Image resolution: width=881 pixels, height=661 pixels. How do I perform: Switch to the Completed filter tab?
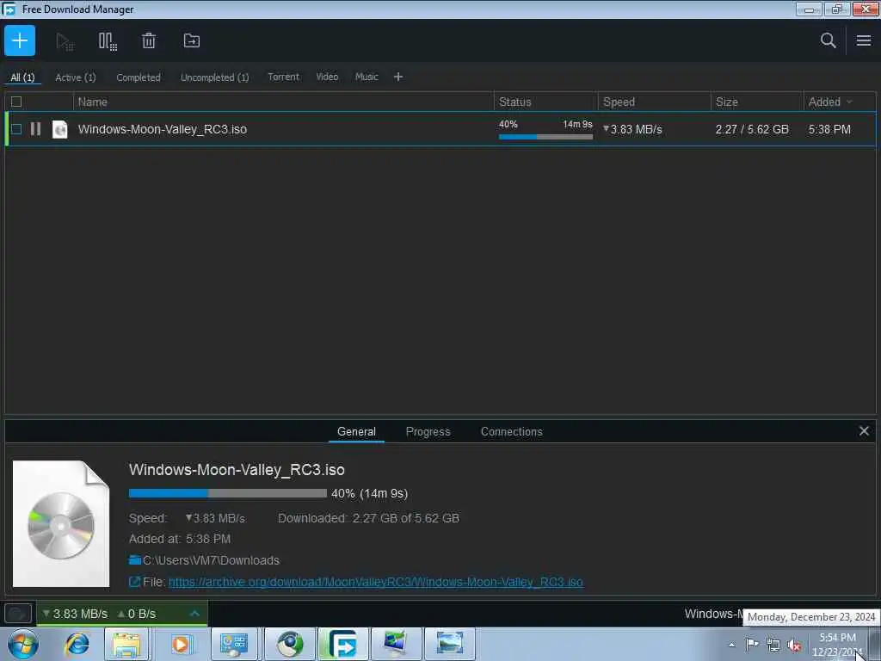[x=139, y=77]
